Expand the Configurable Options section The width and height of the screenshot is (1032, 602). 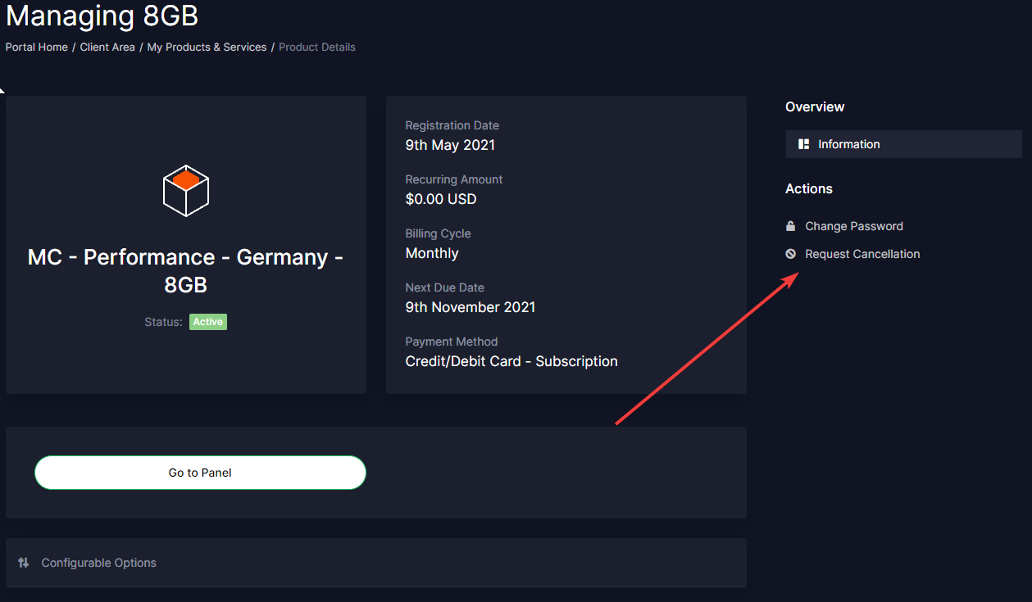pyautogui.click(x=98, y=563)
